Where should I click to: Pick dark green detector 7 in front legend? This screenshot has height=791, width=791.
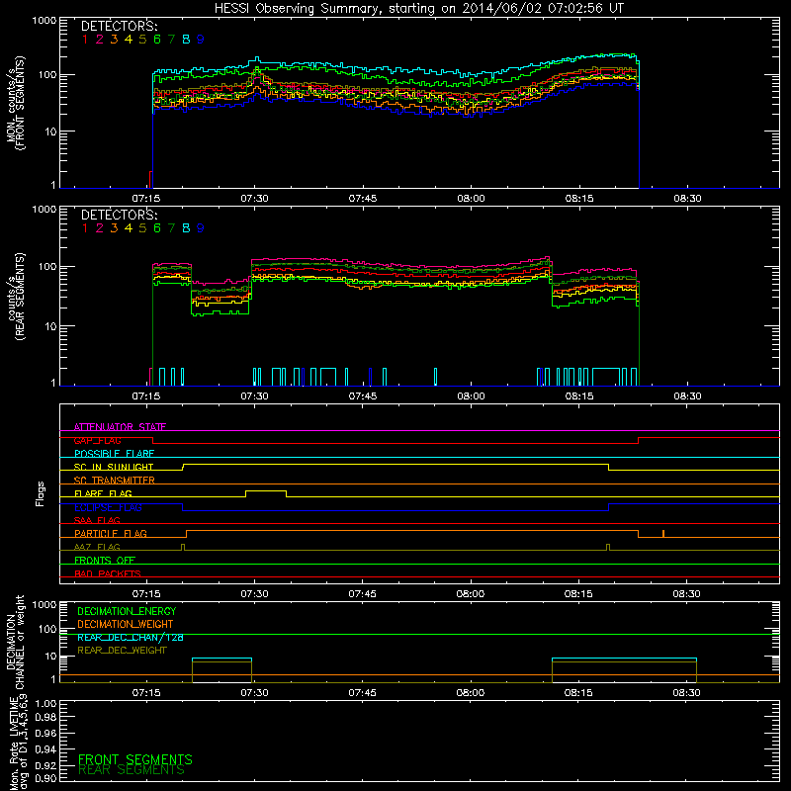pyautogui.click(x=171, y=40)
